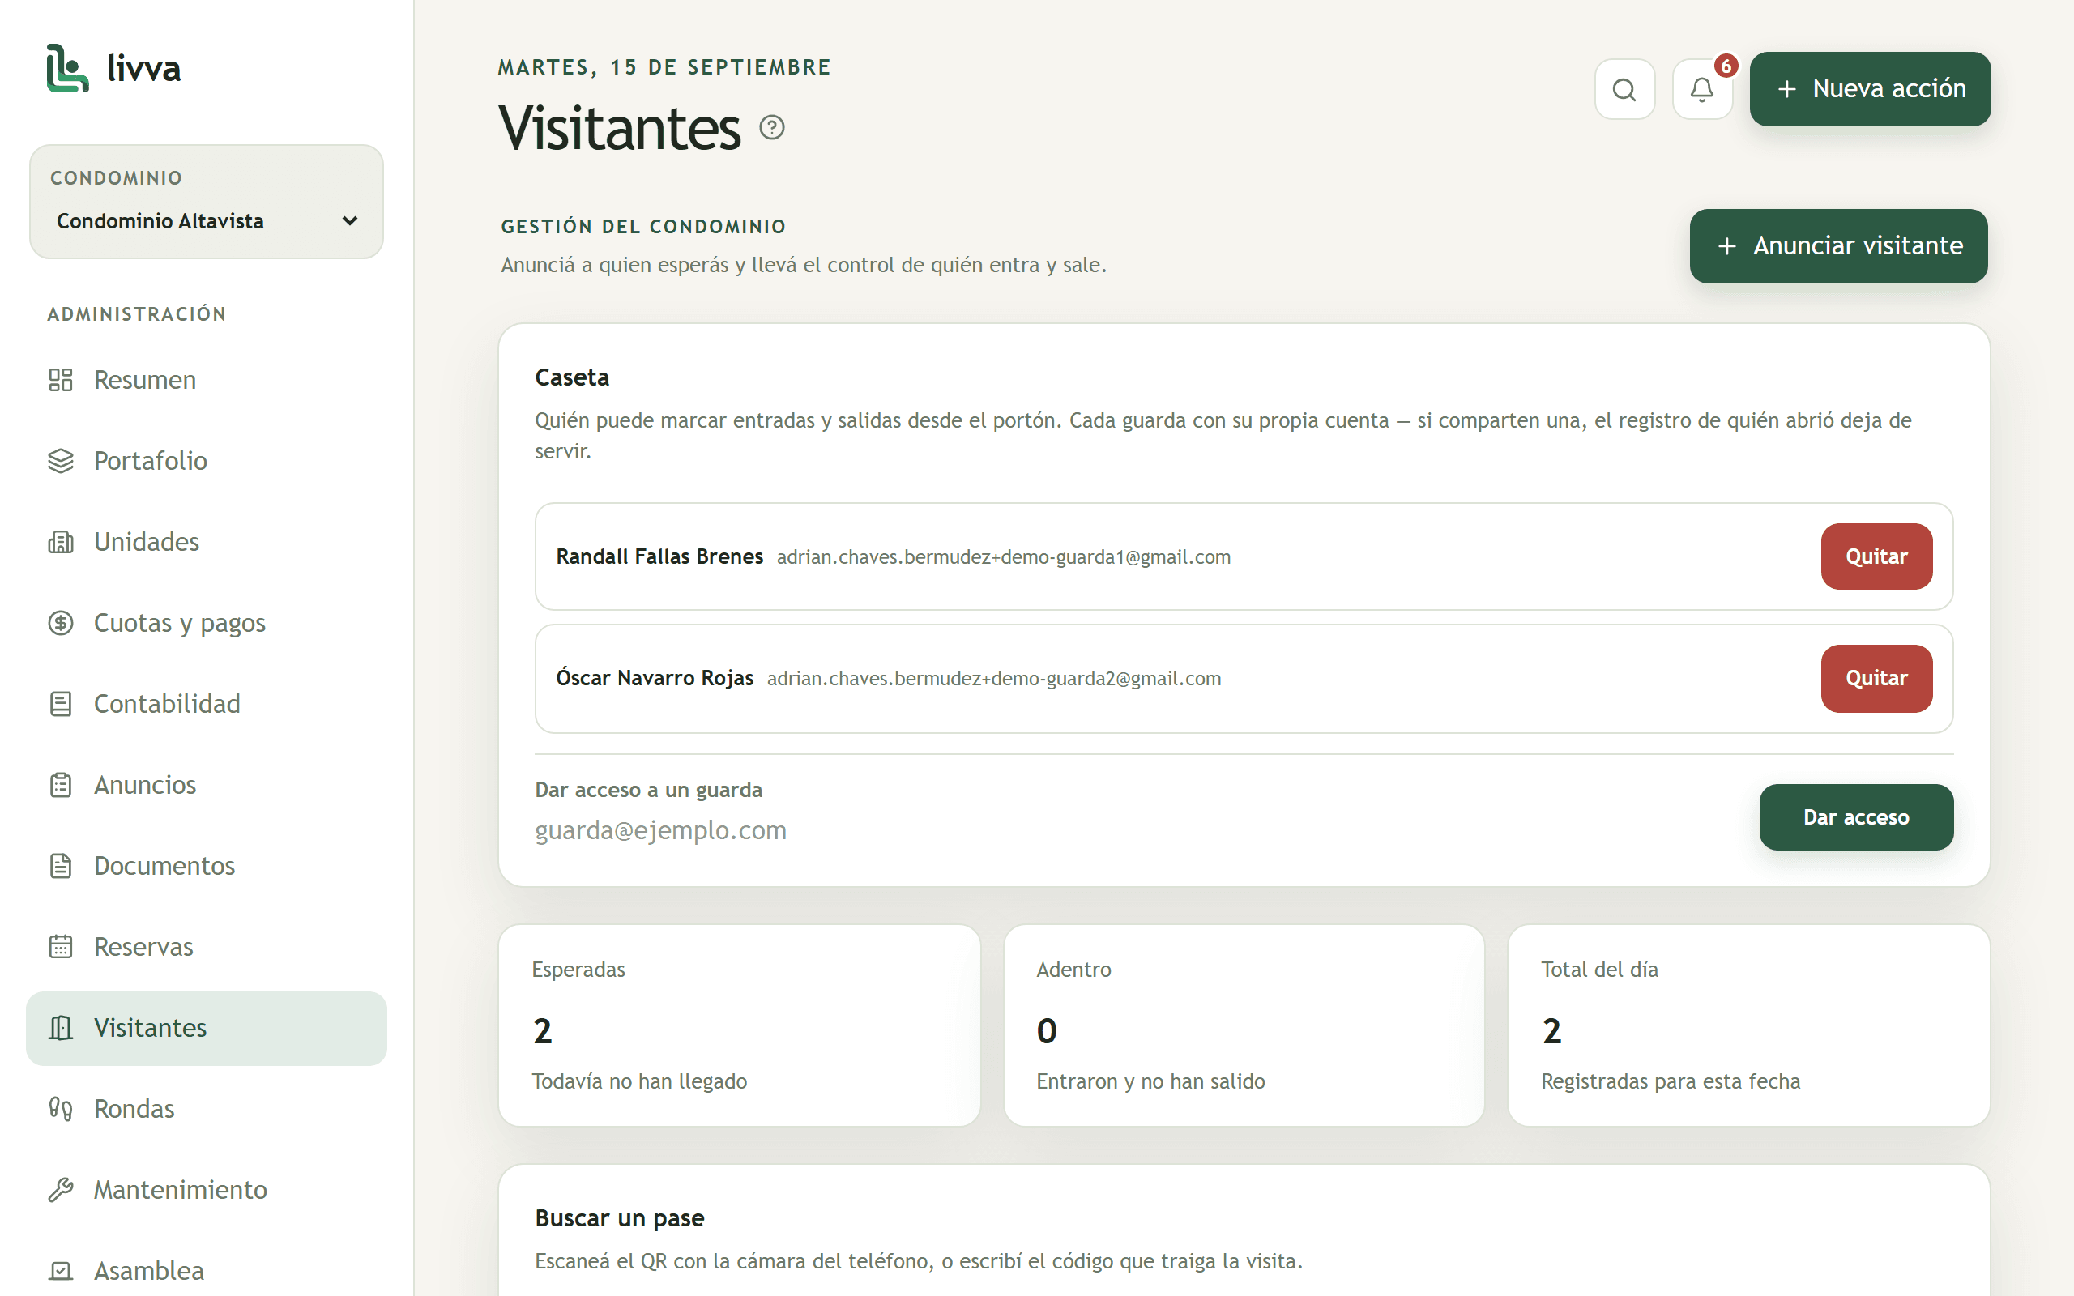Open Unidades in the sidebar

(x=207, y=542)
